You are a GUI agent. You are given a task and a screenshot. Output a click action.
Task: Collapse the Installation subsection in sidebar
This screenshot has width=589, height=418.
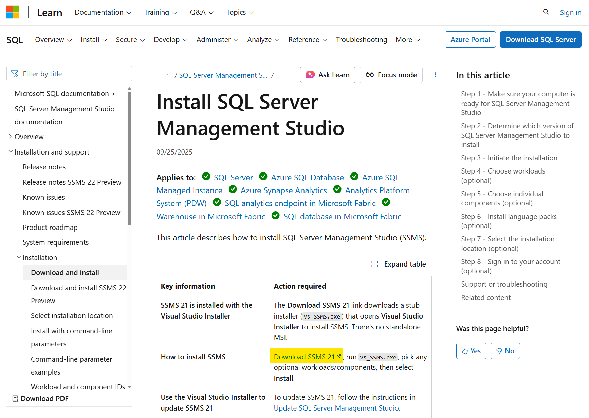tap(19, 257)
